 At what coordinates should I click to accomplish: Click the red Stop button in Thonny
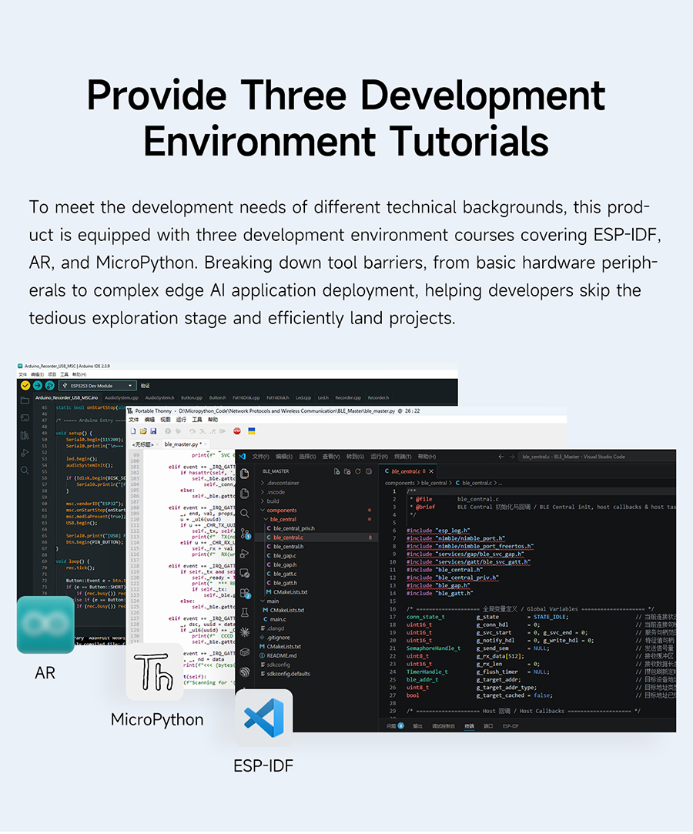[237, 431]
